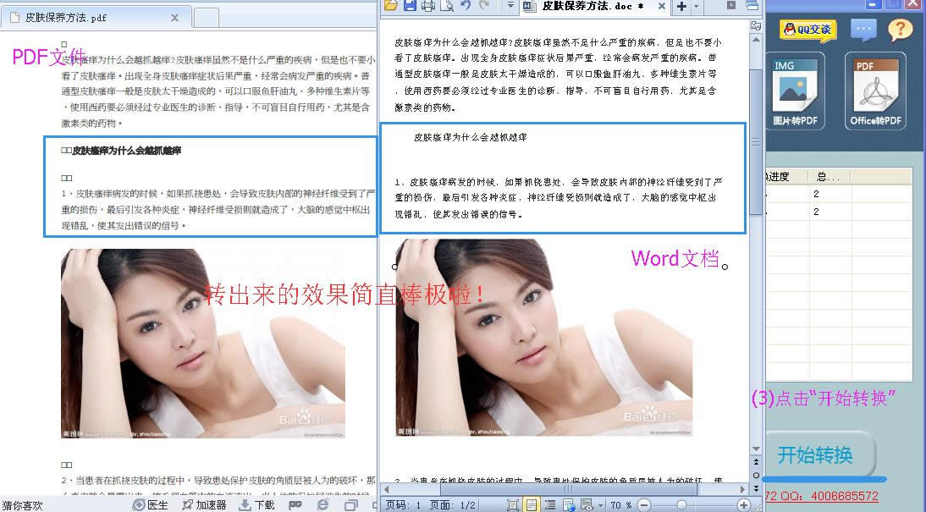The image size is (926, 512).
Task: Switch to outline view
Action: click(x=550, y=505)
